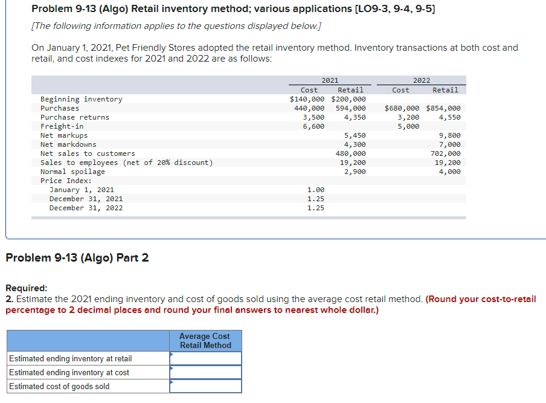Click the 3,500 purchase returns cost
Image resolution: width=546 pixels, height=403 pixels.
(x=313, y=117)
